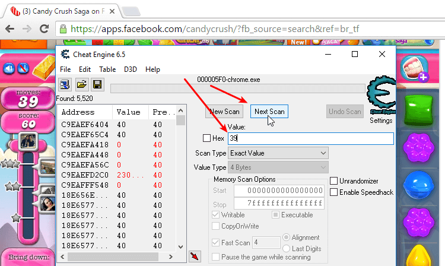Select address row C9EAEFD2C0
Screen dimensions: 445x266
(116, 175)
